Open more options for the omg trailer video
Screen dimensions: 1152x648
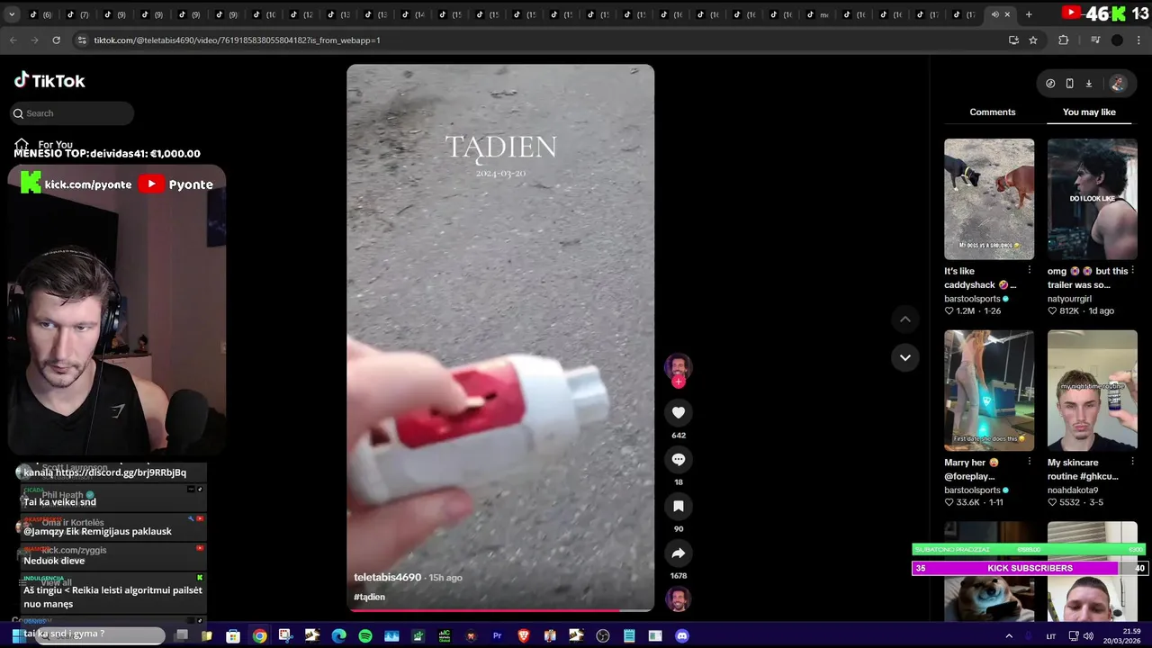1133,270
